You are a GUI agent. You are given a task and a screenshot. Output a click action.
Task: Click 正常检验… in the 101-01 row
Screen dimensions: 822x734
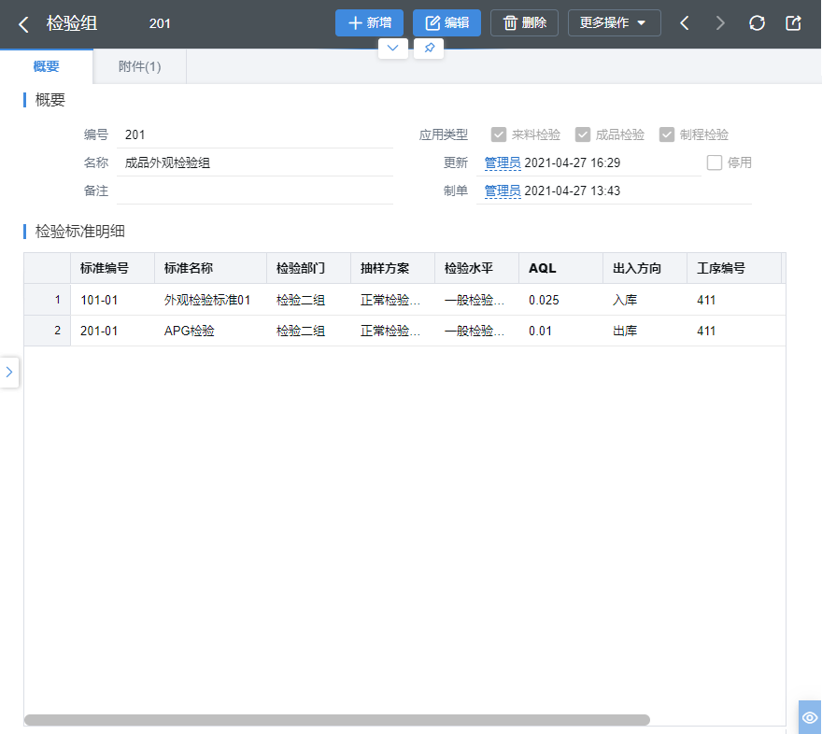(392, 300)
